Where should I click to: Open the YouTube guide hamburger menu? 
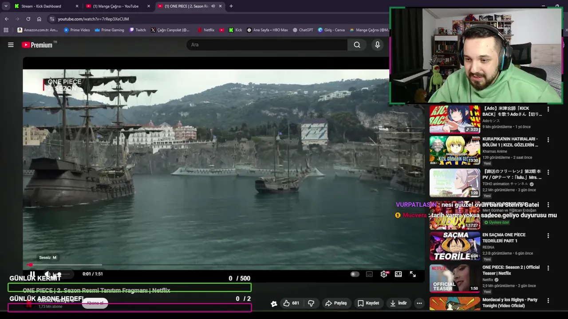pos(11,45)
